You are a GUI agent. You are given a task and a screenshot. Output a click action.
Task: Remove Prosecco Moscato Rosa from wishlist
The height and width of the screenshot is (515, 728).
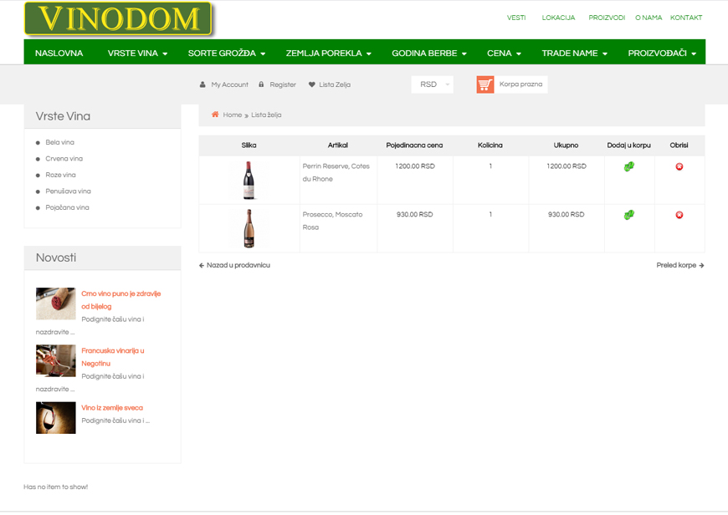[x=679, y=215]
